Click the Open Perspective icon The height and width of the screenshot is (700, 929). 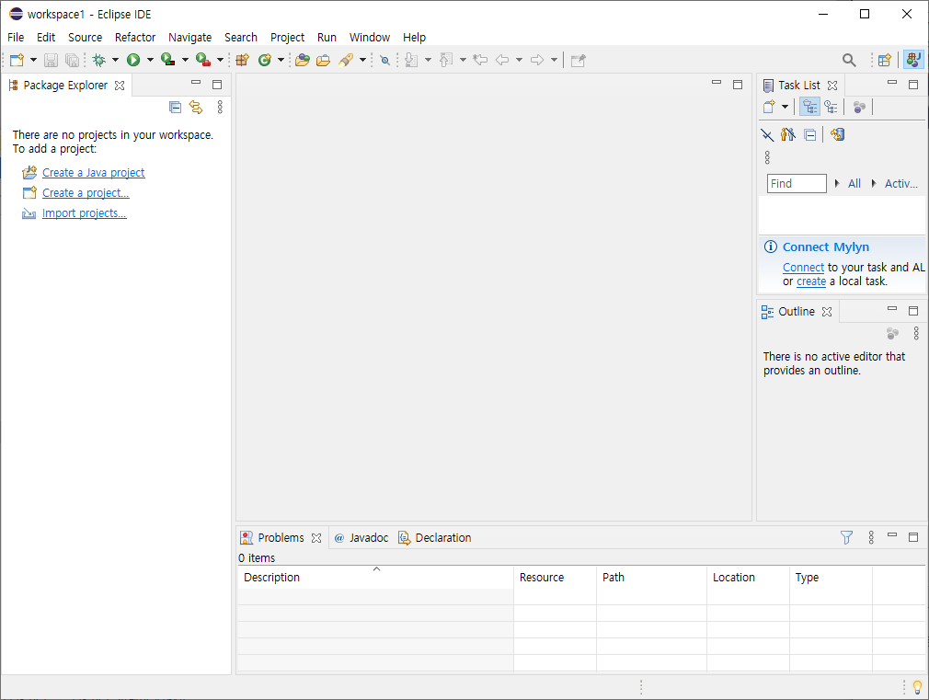pos(885,60)
